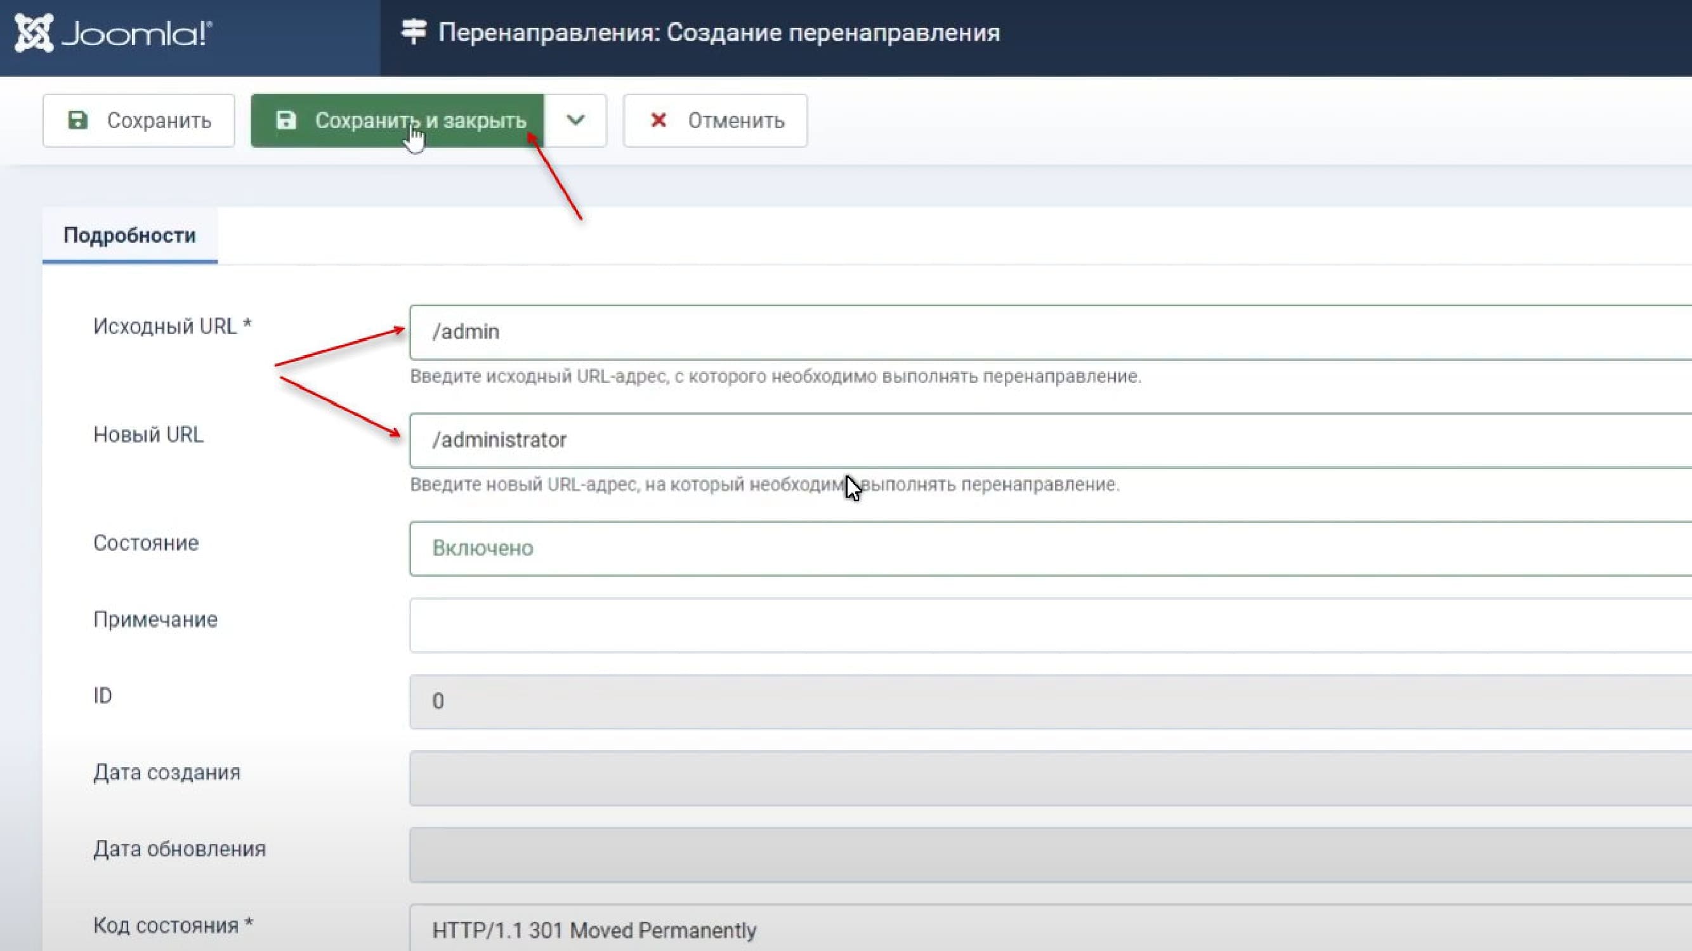
Task: Open the Подробности tab
Action: [x=130, y=236]
